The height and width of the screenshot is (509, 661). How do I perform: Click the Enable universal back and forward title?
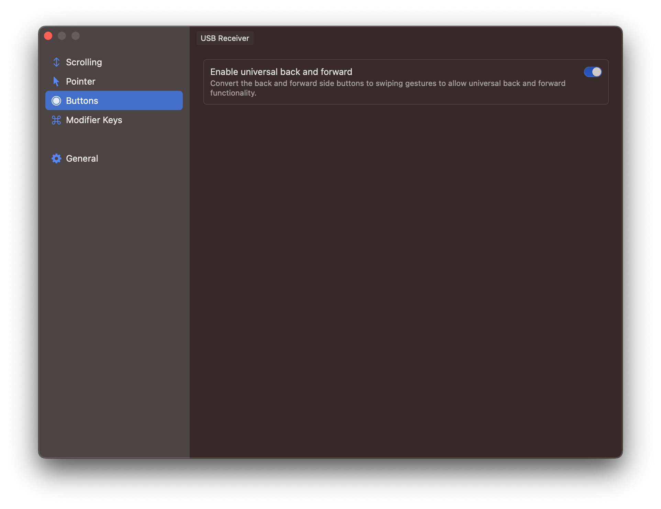click(281, 72)
